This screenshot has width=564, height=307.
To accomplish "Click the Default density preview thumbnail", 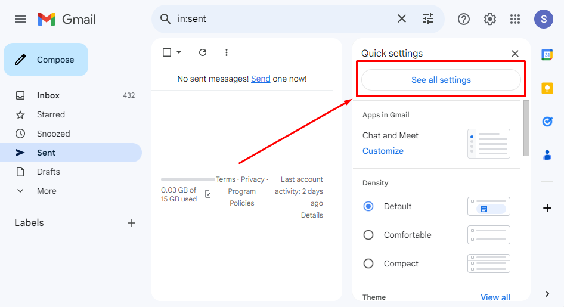I will pos(489,206).
